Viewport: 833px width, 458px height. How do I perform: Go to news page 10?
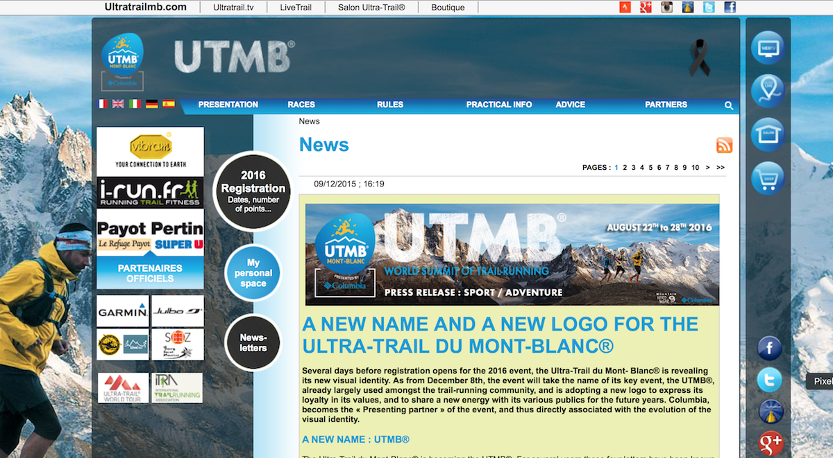[696, 168]
